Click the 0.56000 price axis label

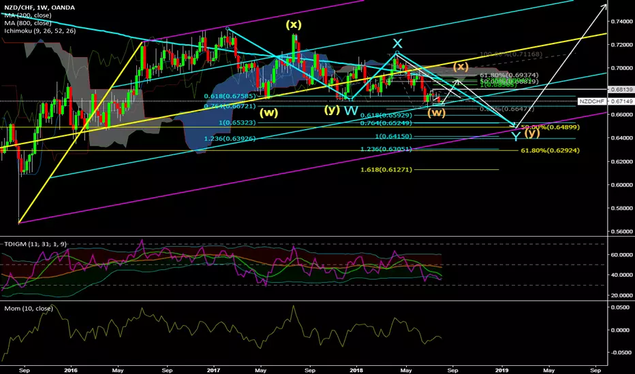[x=622, y=232]
